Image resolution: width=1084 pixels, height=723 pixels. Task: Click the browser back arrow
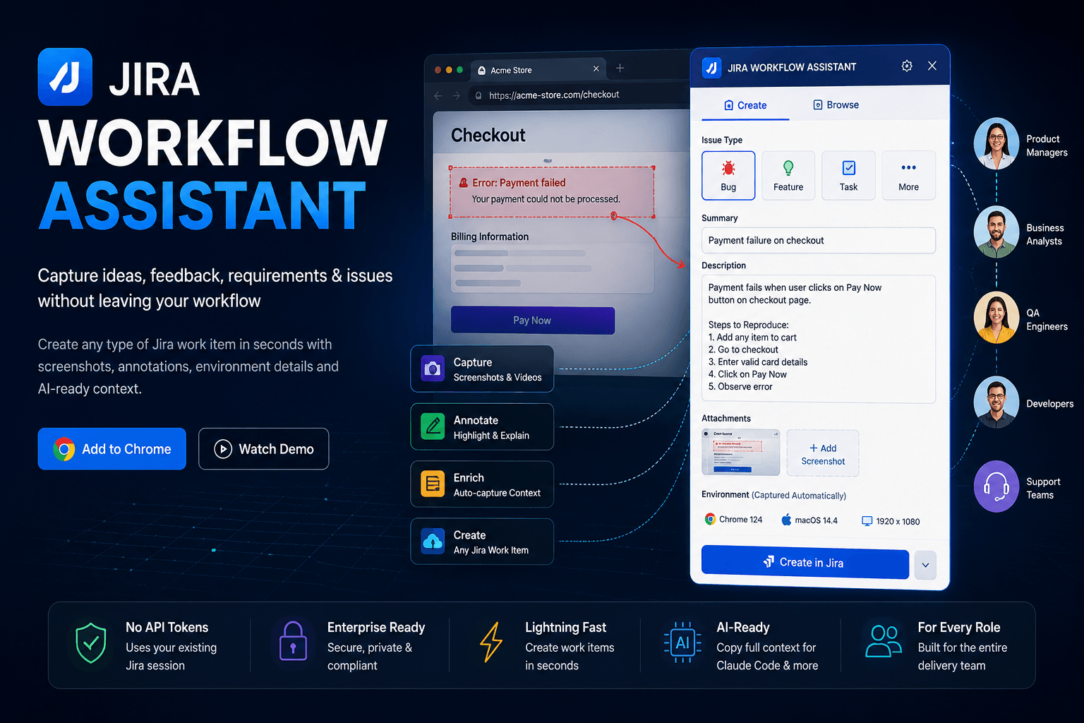[438, 95]
